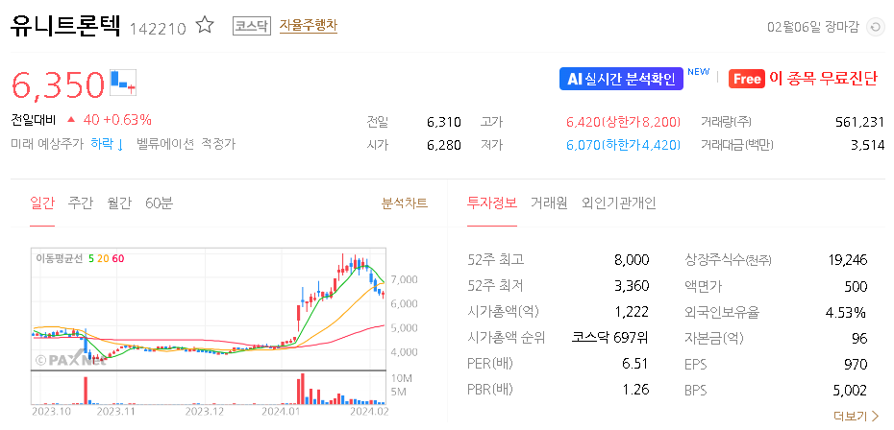Click the 저가 value 6,070(하한가4,420)

623,145
